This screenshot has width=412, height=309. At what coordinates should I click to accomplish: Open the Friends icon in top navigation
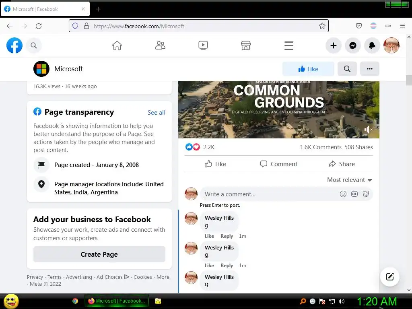point(160,45)
